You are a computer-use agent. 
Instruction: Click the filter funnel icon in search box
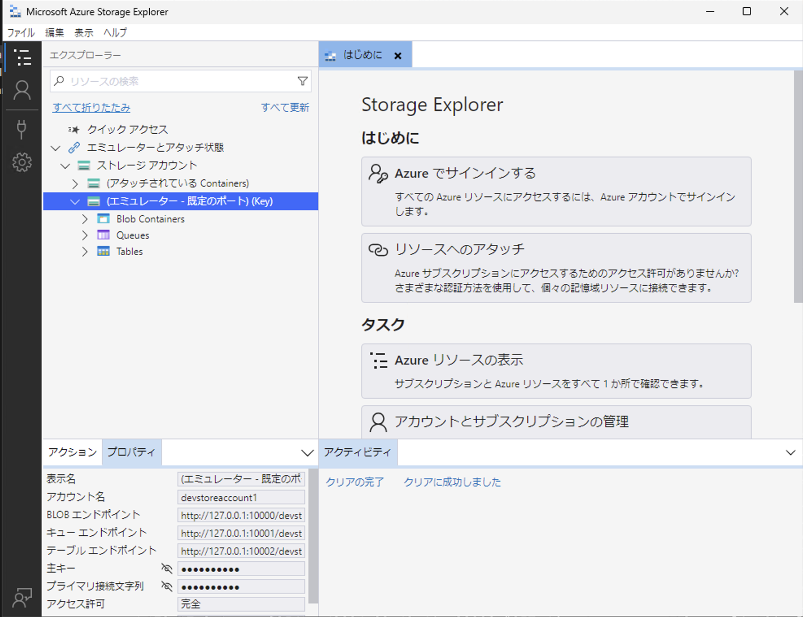point(302,81)
